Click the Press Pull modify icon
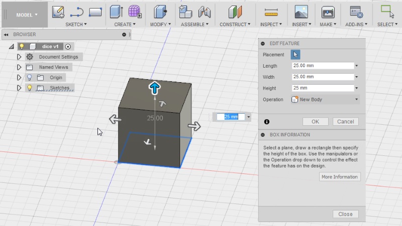This screenshot has width=402, height=226. [160, 12]
